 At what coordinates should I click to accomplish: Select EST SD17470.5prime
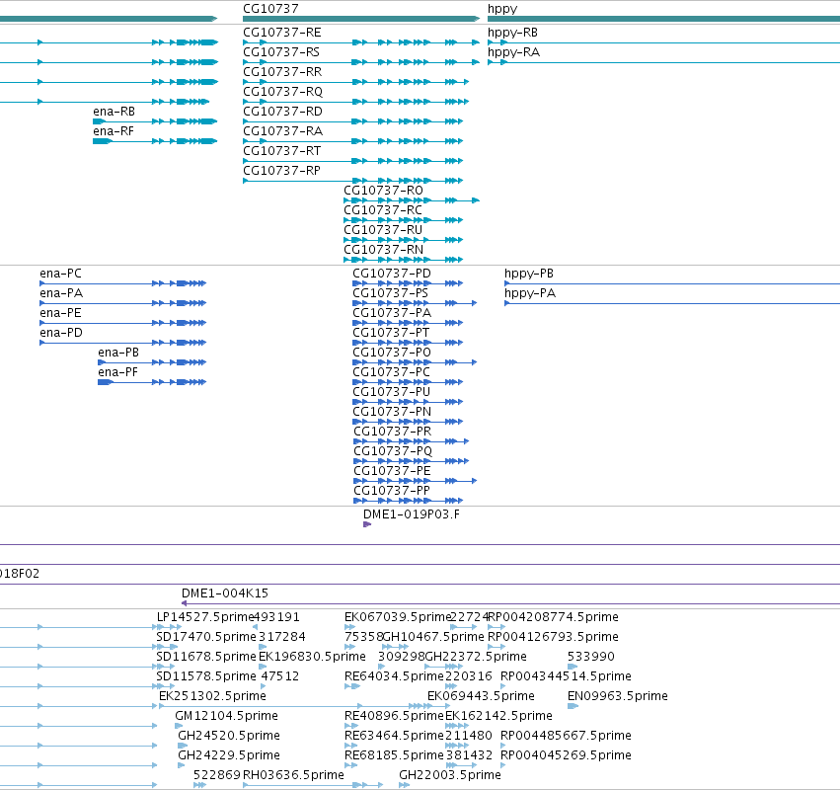click(x=206, y=637)
